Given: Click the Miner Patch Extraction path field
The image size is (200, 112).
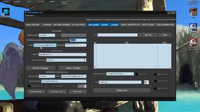Looking at the screenshot, I should 64,81.
